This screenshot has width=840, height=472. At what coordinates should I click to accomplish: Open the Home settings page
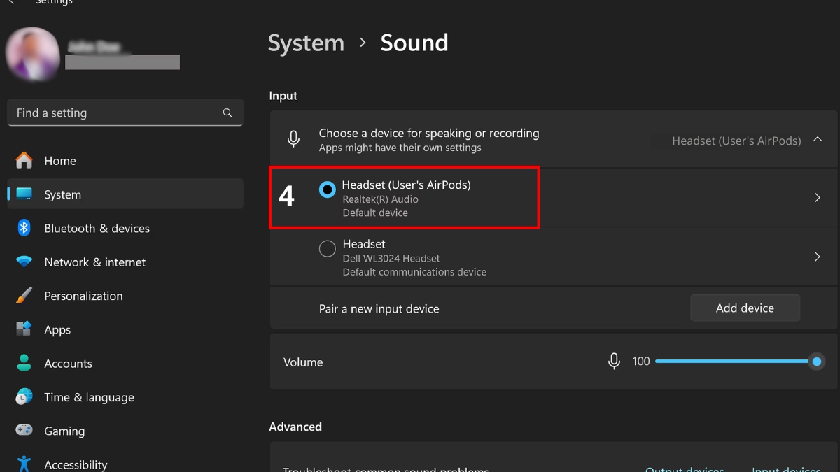[125, 161]
